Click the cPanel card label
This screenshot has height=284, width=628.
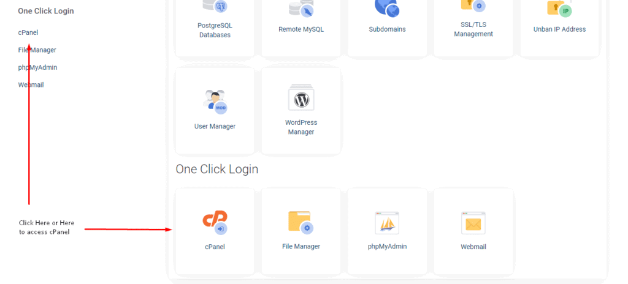pos(215,247)
